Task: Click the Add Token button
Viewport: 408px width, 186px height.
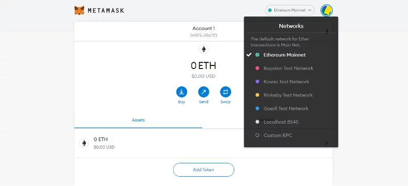Action: pos(204,170)
